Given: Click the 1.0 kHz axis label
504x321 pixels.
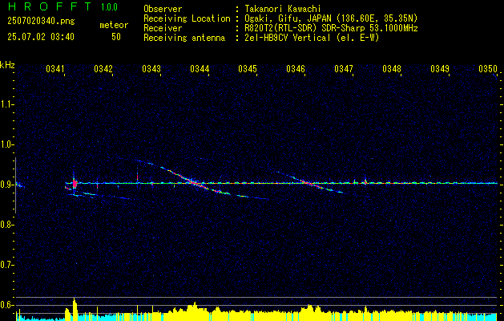Looking at the screenshot, I should 6,144.
